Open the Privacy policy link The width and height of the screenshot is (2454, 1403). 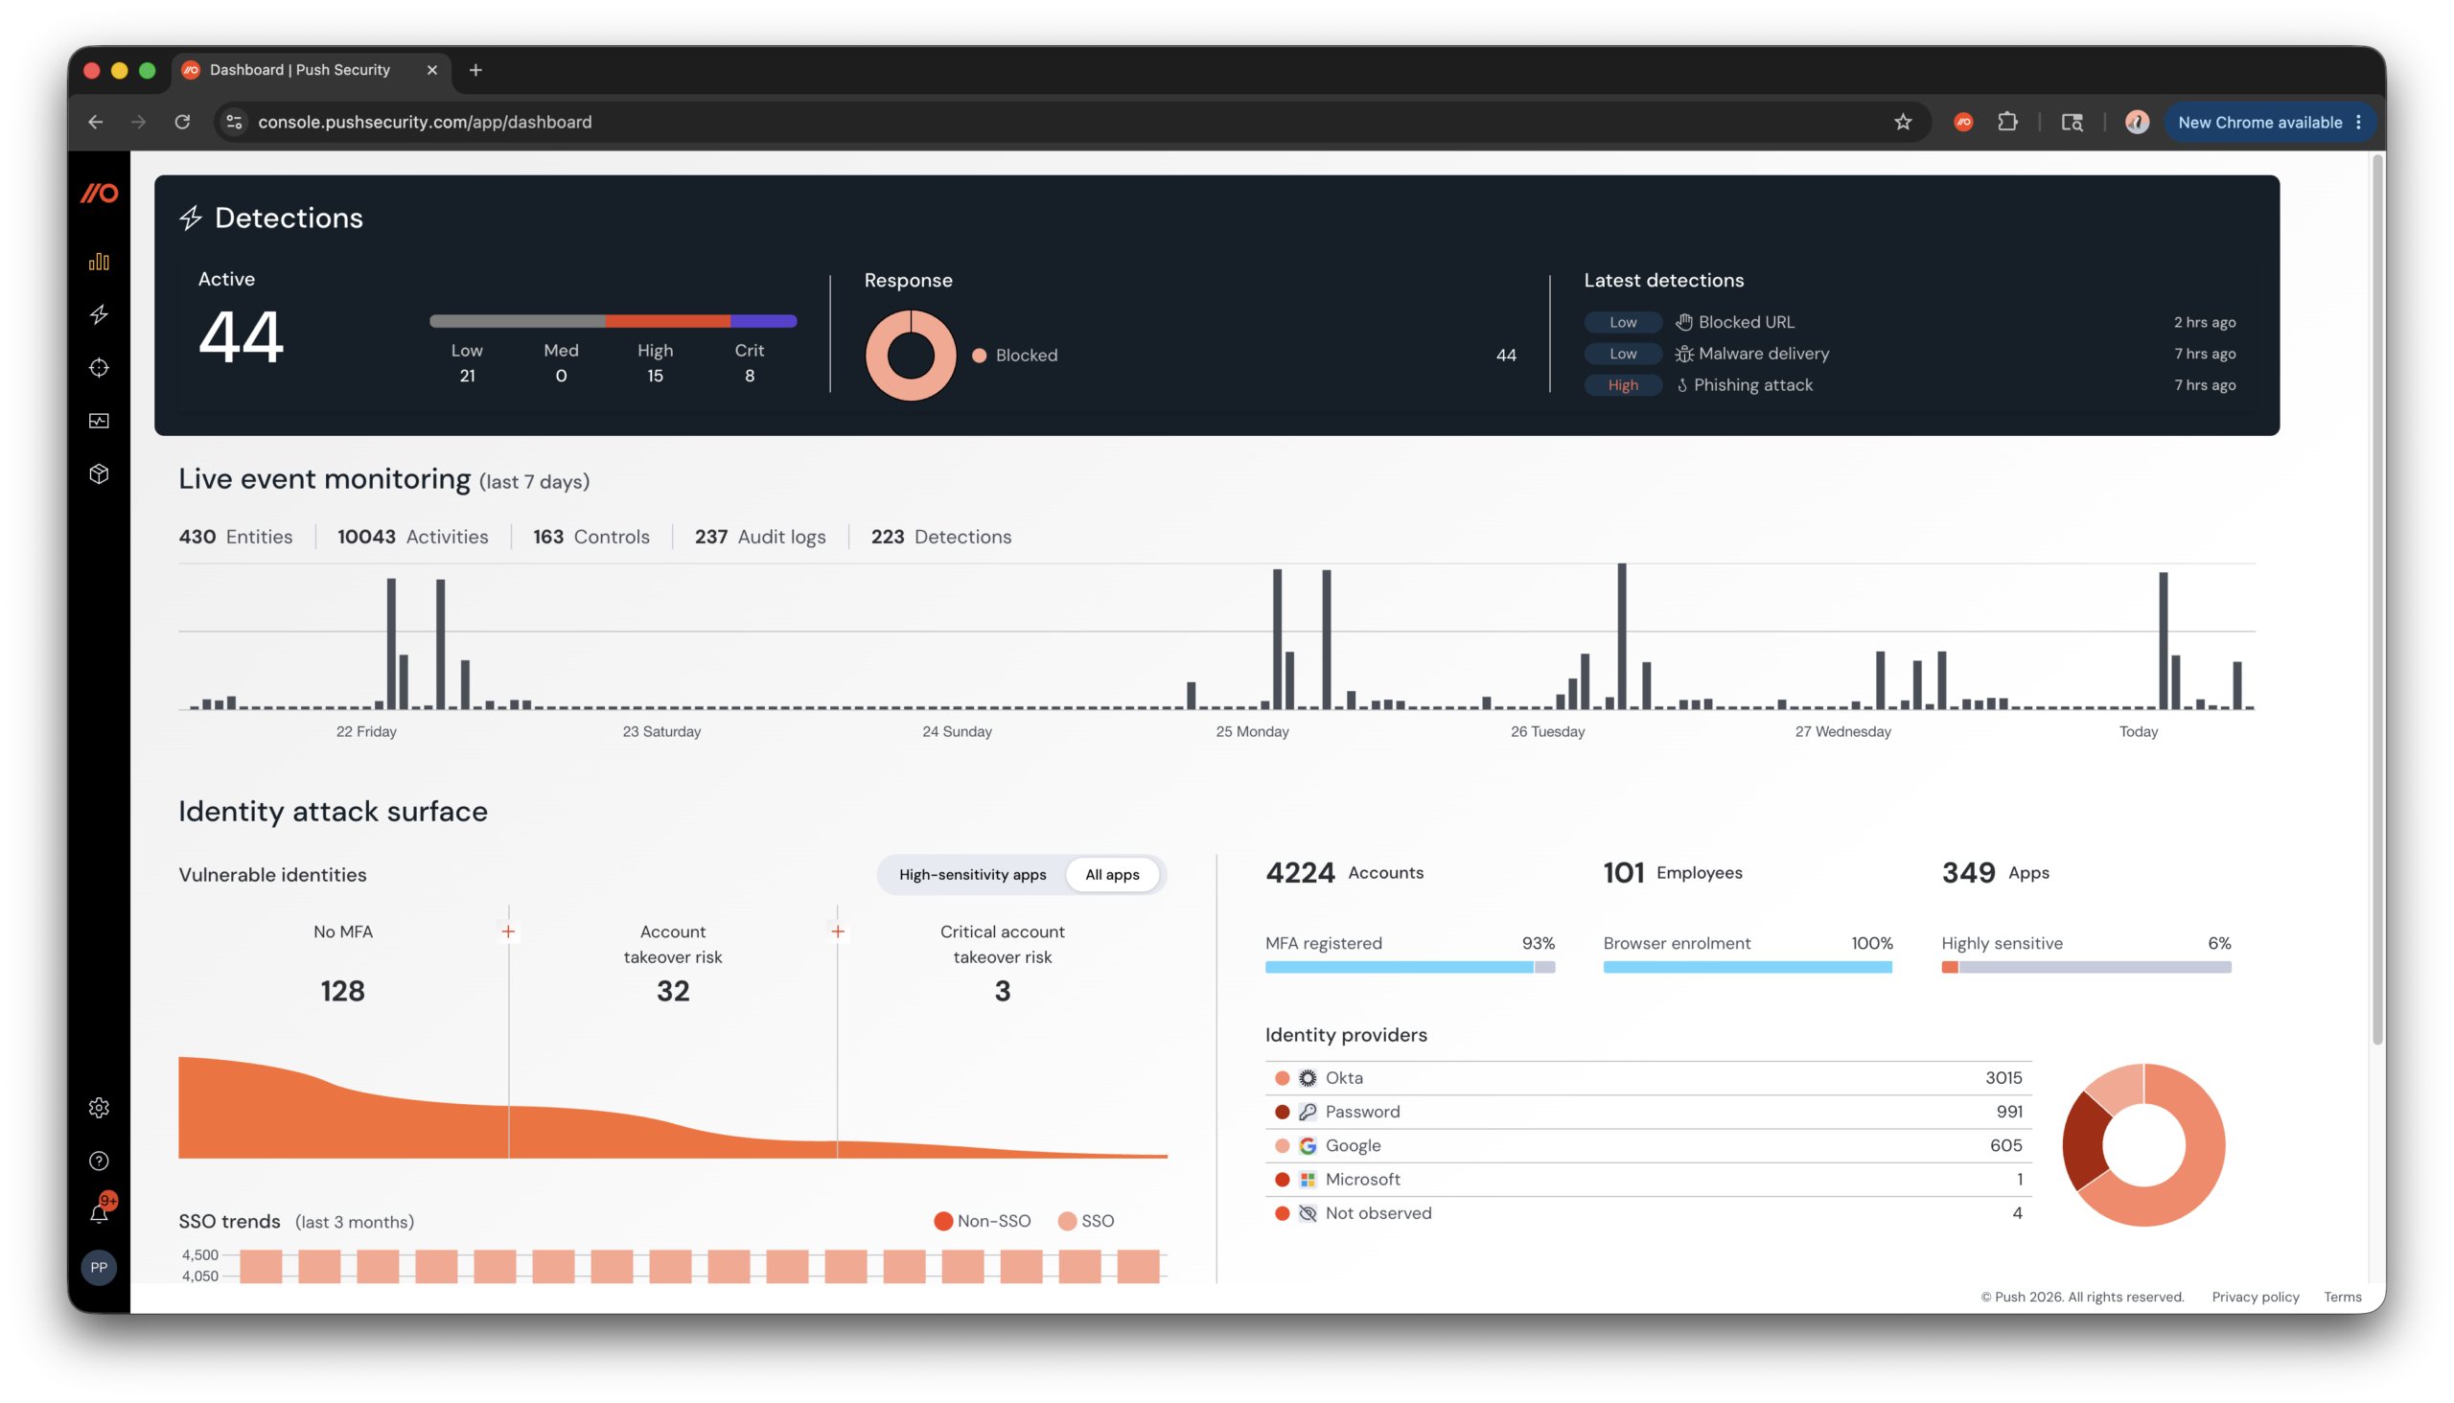pyautogui.click(x=2255, y=1297)
